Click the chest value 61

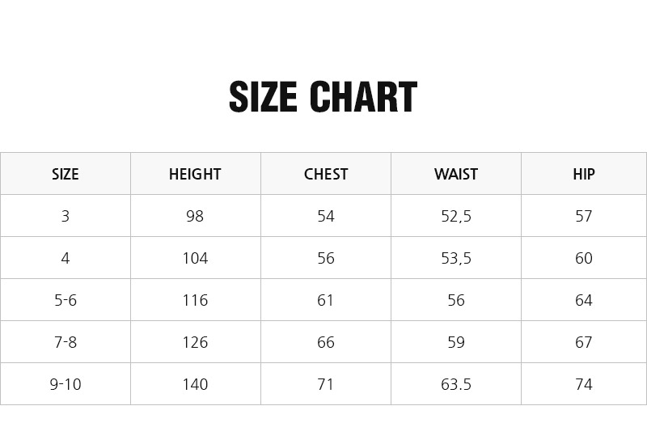tap(326, 300)
